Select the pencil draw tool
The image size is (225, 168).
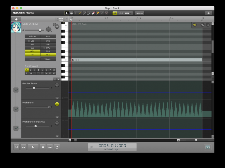coord(80,13)
